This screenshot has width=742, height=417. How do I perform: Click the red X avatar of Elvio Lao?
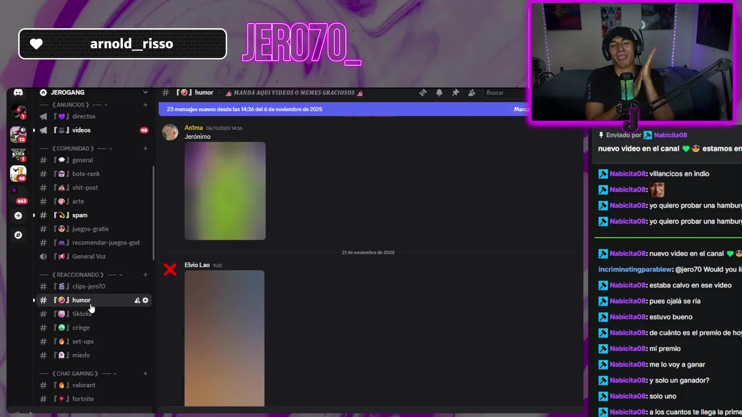click(170, 269)
